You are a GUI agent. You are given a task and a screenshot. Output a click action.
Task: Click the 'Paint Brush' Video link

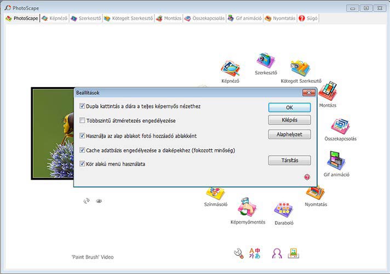coord(93,256)
